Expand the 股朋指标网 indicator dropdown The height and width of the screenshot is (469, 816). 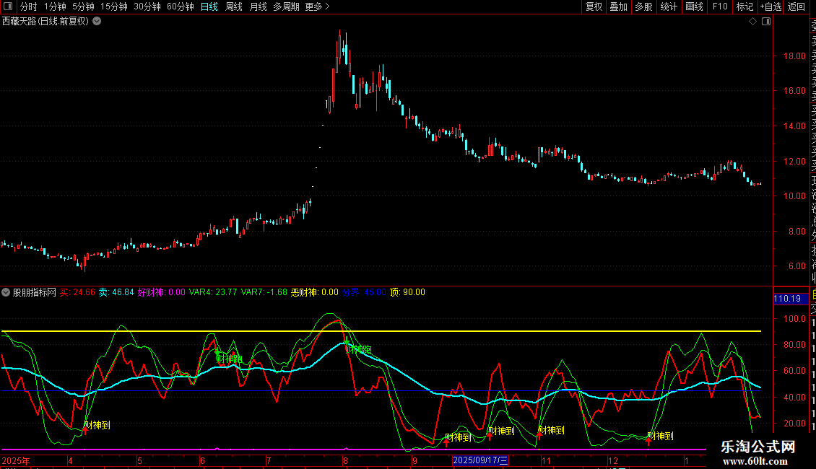tap(6, 292)
